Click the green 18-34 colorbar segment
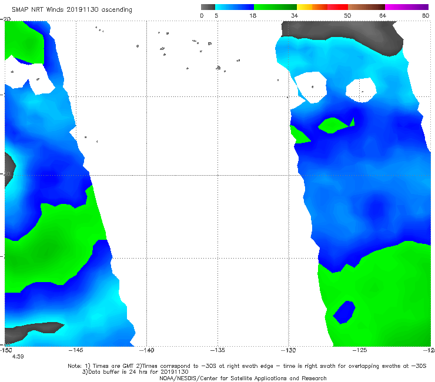 point(276,7)
